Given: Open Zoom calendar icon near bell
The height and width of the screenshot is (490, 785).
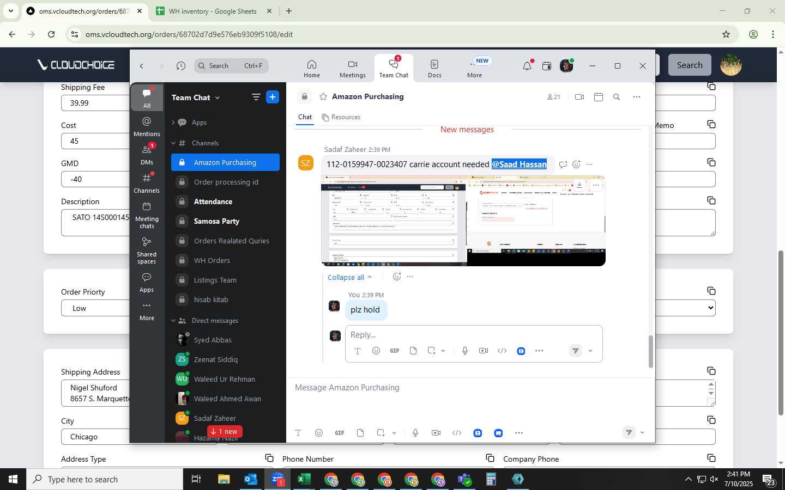Looking at the screenshot, I should (x=547, y=66).
